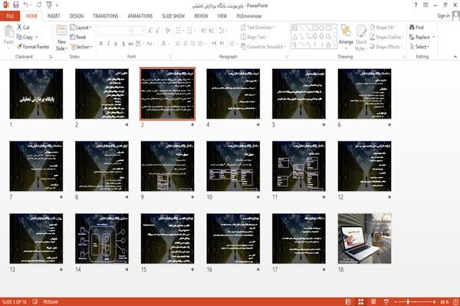Screen dimensions: 460x306
Task: Click the New Slide button icon
Action: 61,31
